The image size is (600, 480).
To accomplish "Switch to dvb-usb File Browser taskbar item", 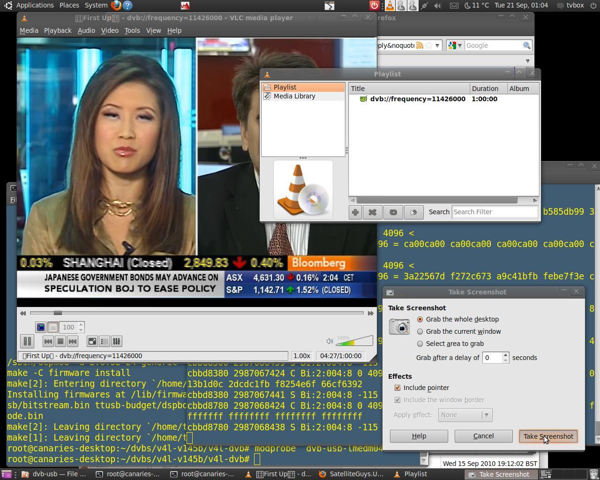I will (54, 474).
